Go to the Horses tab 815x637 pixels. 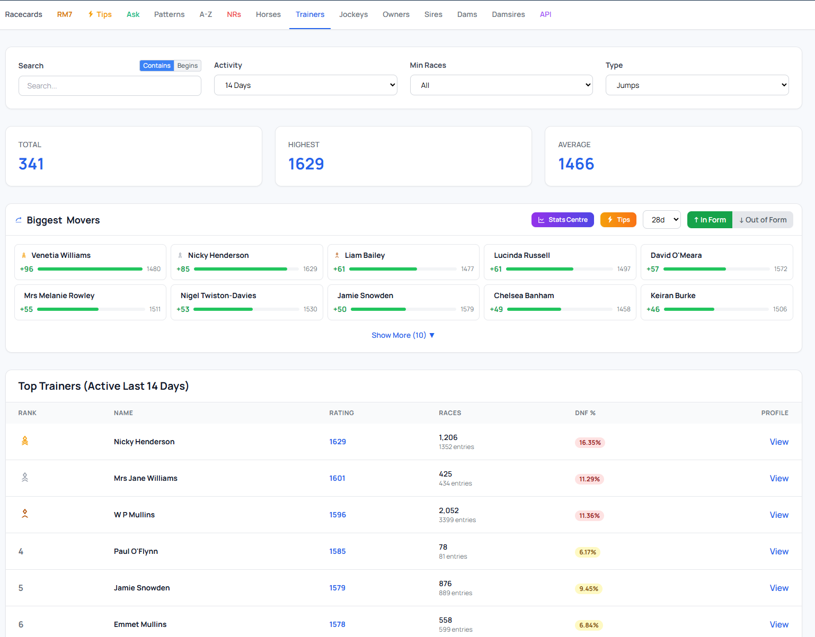click(x=268, y=14)
